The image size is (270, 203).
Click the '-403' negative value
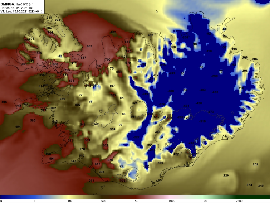click(202, 90)
